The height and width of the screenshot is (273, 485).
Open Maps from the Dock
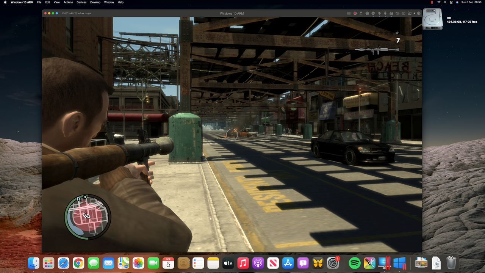pyautogui.click(x=123, y=263)
